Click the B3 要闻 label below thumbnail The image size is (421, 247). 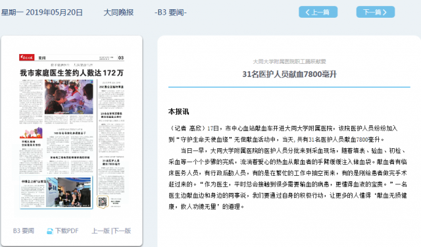(x=24, y=231)
